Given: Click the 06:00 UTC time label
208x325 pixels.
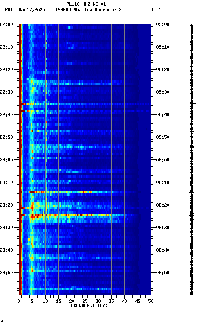Looking at the screenshot, I should coord(163,160).
